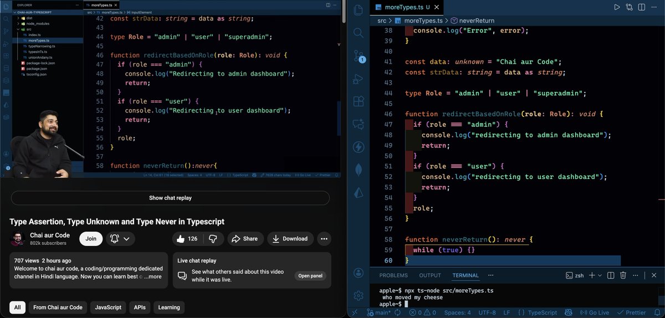Open the Manage gear icon in right VS Code

[x=359, y=295]
